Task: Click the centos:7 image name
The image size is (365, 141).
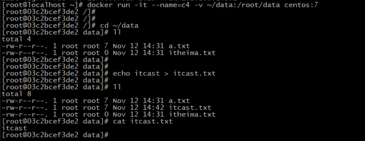Action: (301, 5)
